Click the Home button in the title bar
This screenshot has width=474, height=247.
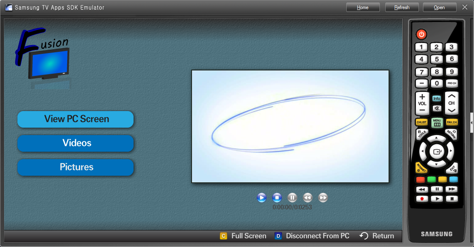(x=363, y=7)
